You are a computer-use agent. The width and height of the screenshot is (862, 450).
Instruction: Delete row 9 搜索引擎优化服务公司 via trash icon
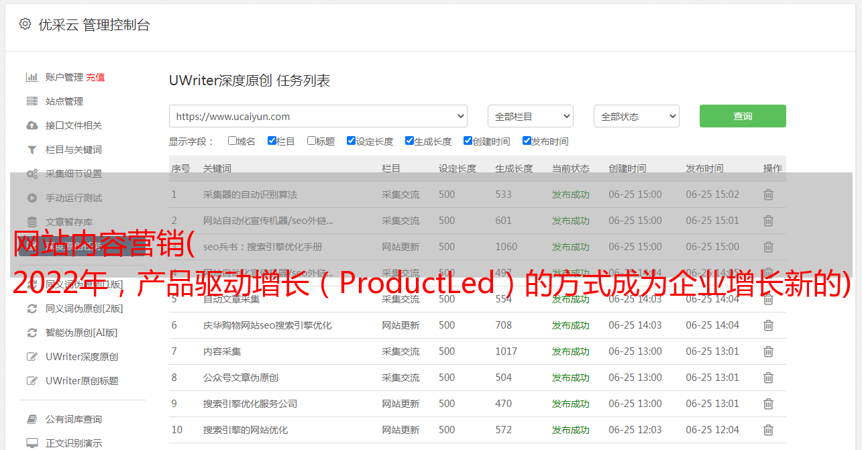[768, 404]
